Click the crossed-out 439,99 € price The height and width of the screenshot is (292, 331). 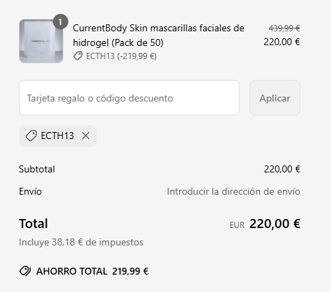(284, 29)
